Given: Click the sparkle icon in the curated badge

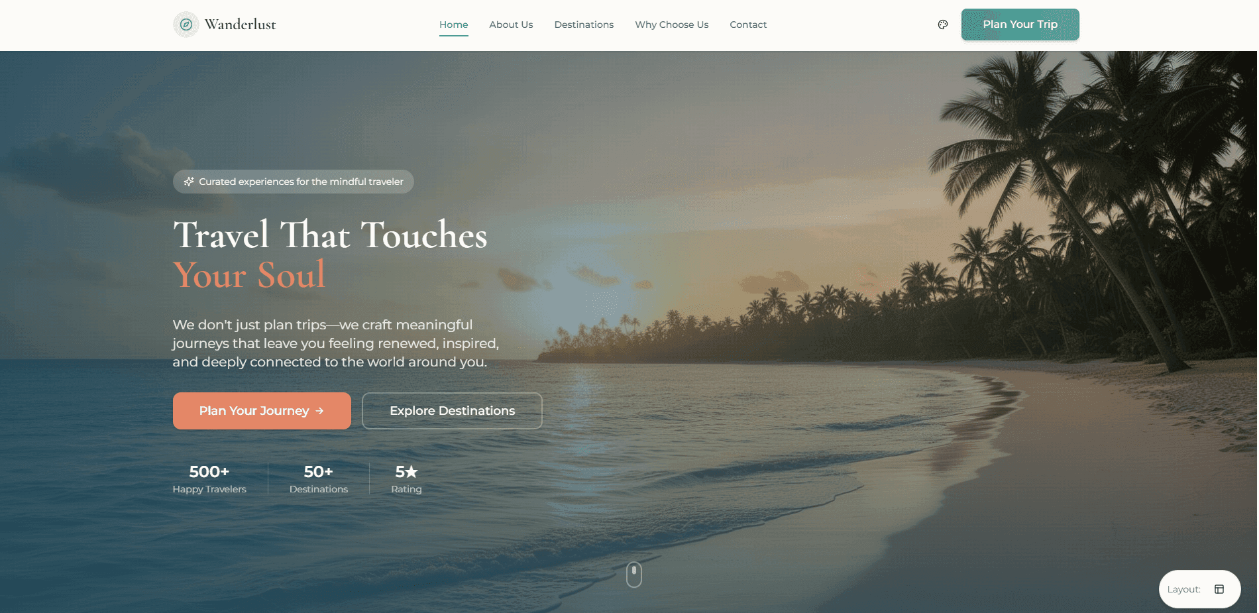Looking at the screenshot, I should (189, 182).
